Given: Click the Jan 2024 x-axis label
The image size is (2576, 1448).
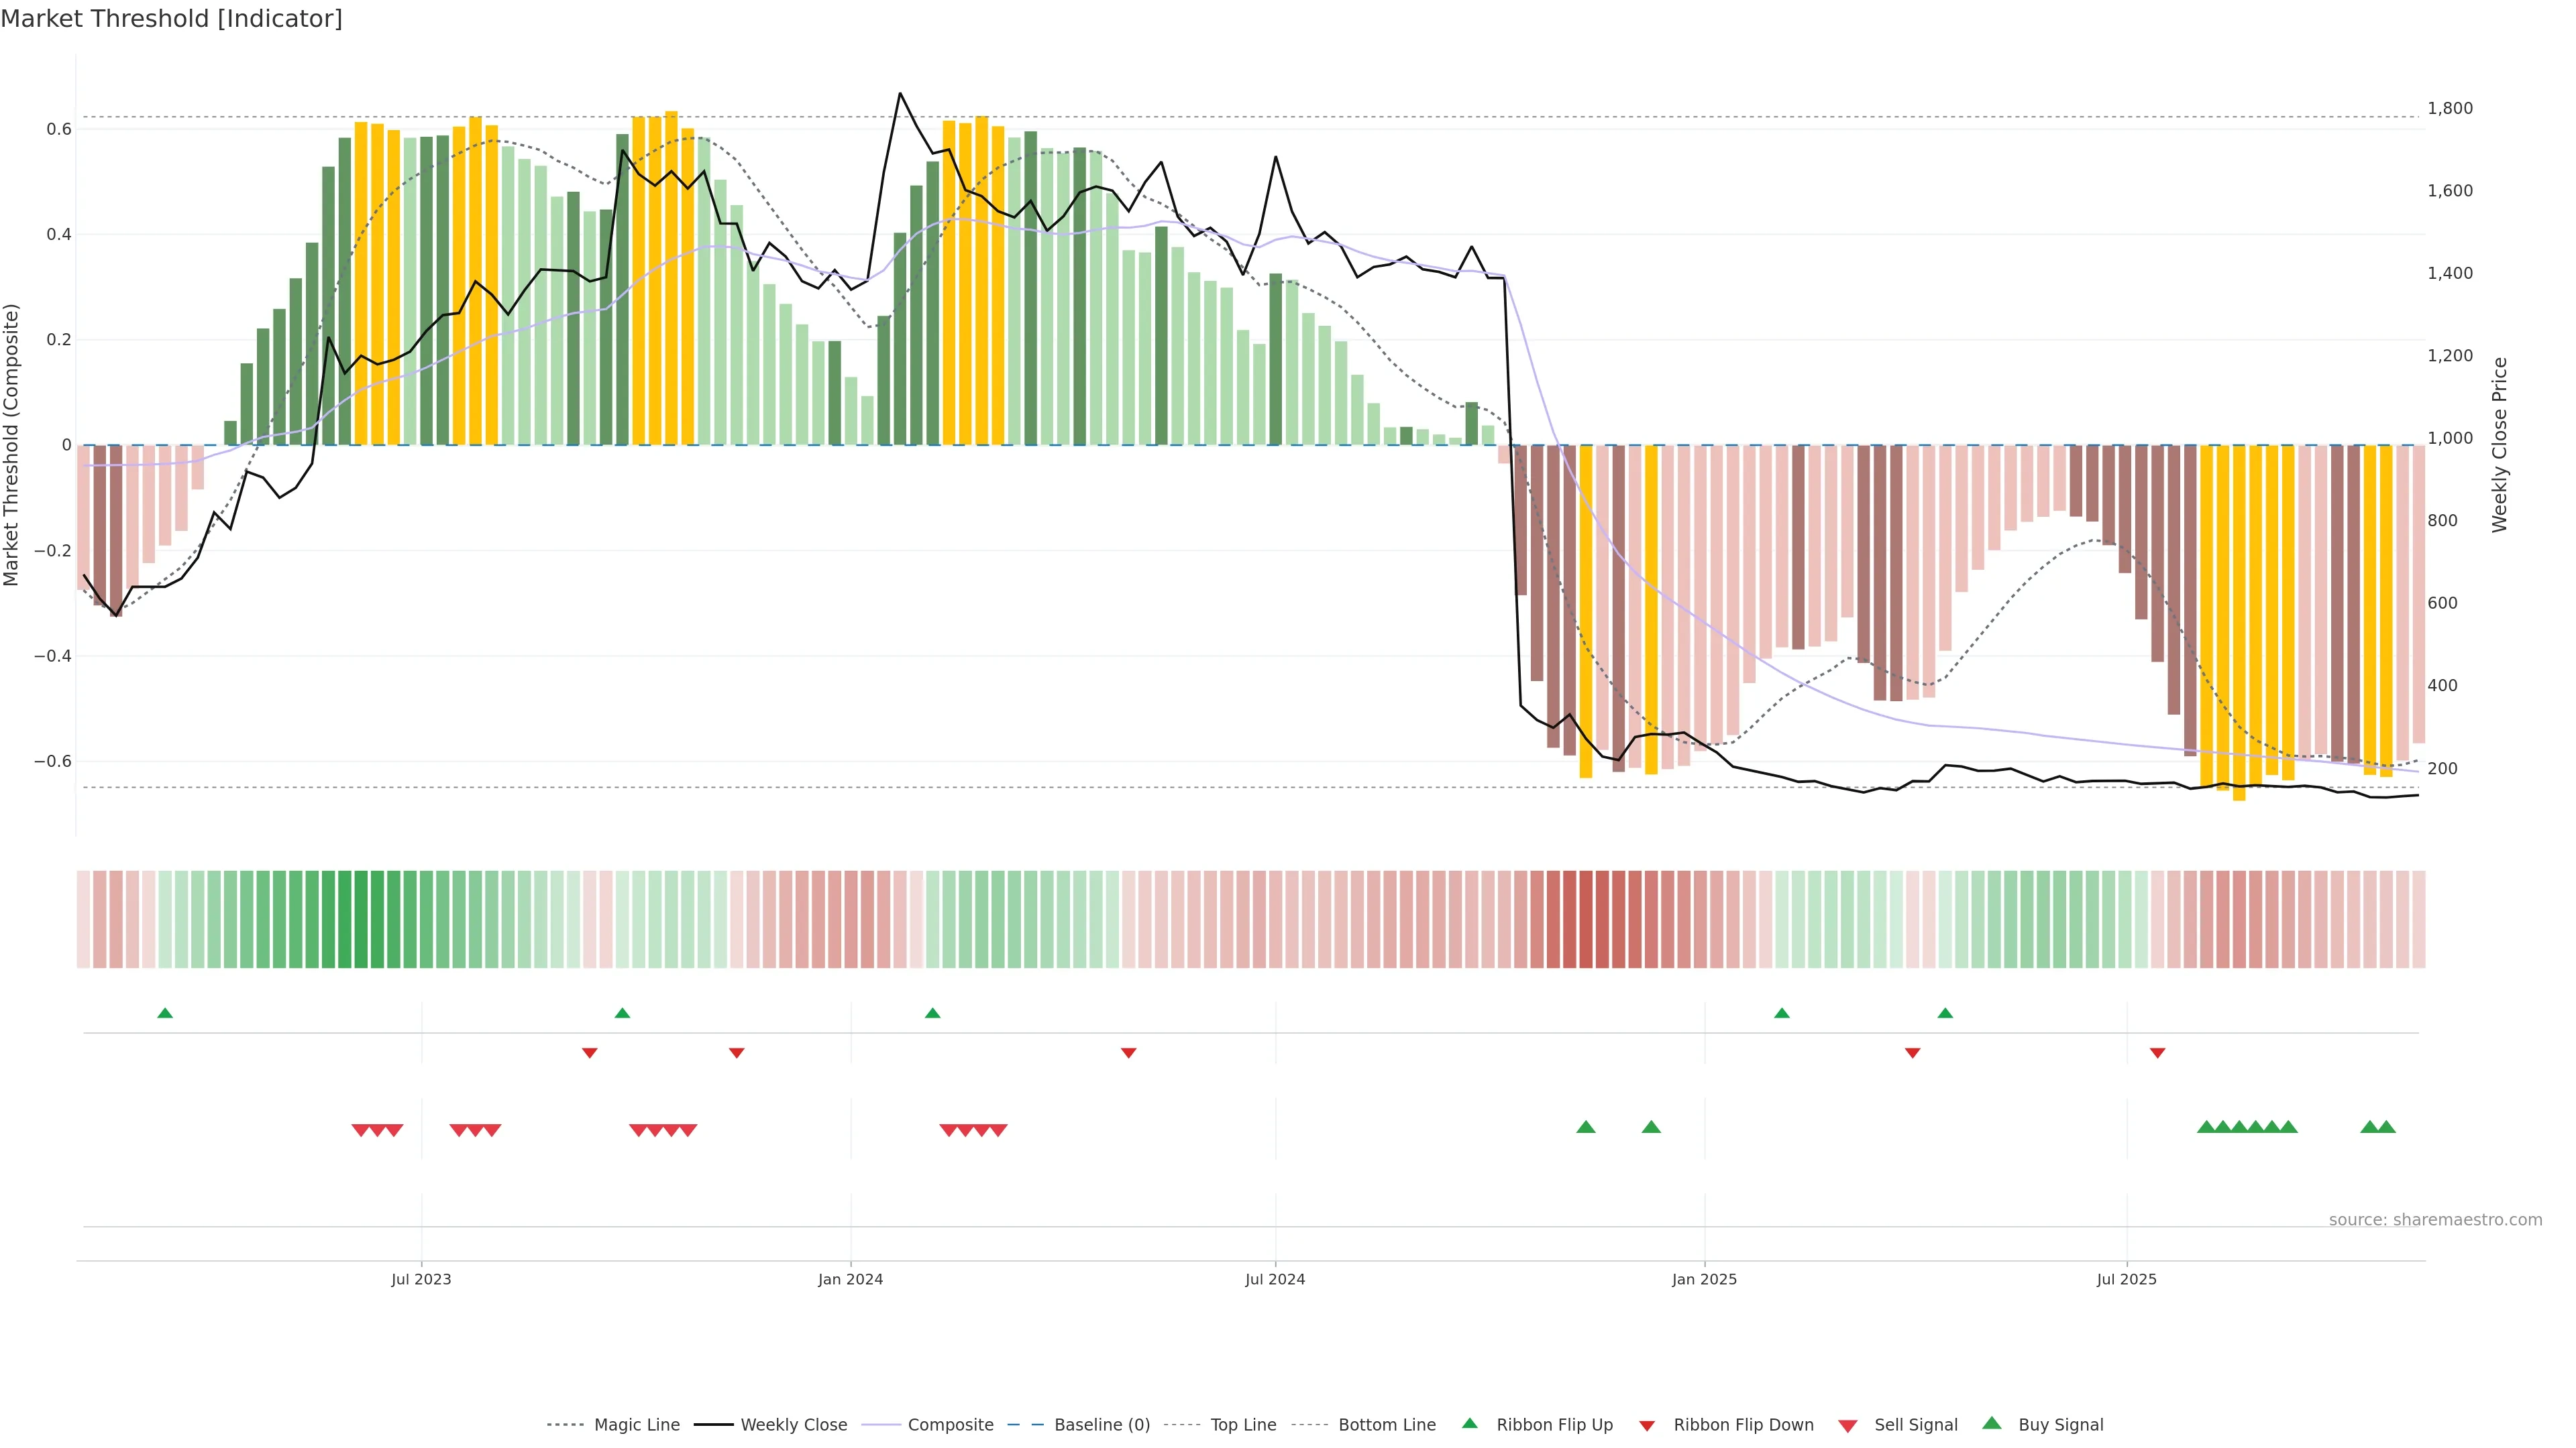Looking at the screenshot, I should [850, 1279].
